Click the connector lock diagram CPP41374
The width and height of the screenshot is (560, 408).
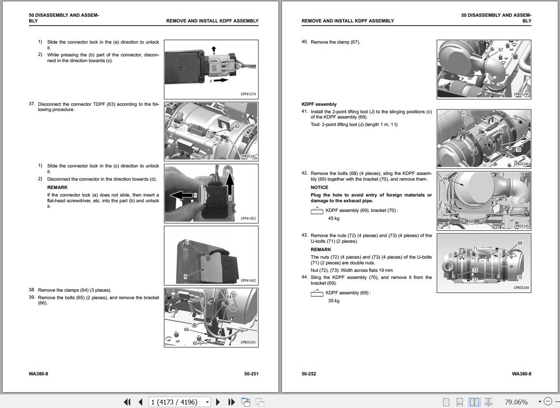[211, 69]
